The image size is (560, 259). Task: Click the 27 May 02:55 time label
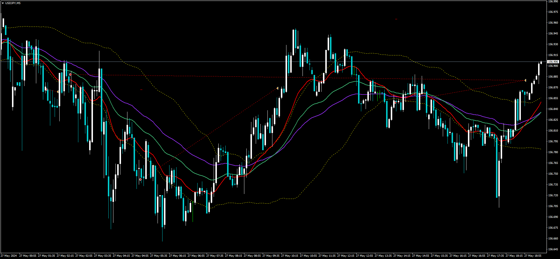click(x=84, y=256)
